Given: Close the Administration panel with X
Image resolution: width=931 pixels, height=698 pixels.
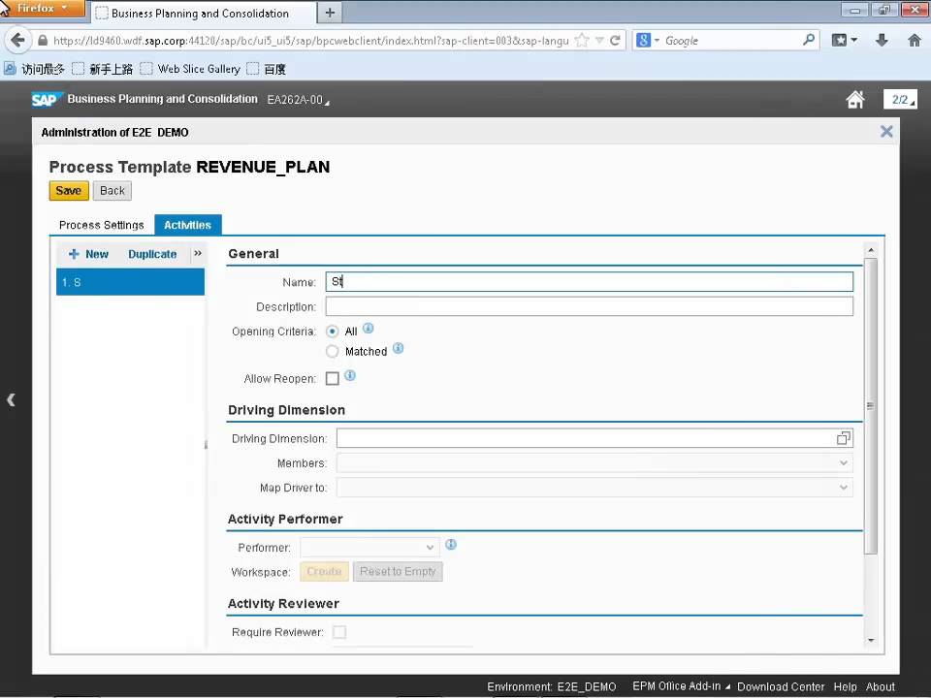Looking at the screenshot, I should [x=886, y=131].
